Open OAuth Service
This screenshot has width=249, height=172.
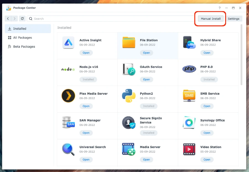146,80
